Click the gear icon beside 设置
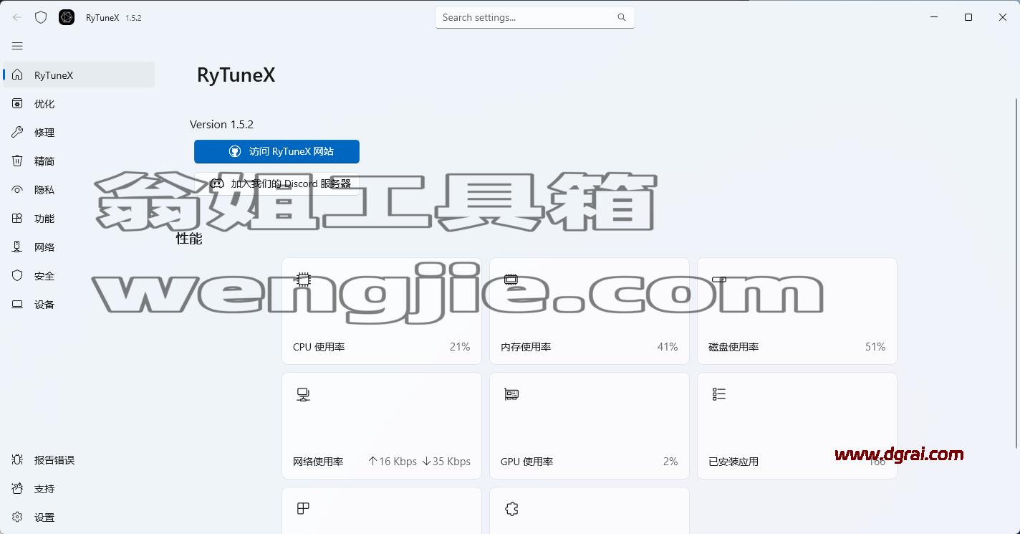This screenshot has width=1020, height=534. click(17, 517)
